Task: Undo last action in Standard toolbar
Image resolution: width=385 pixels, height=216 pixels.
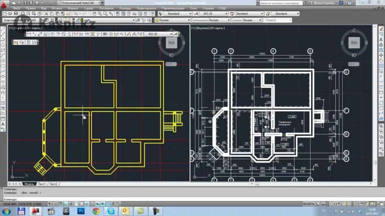Action: [76, 14]
